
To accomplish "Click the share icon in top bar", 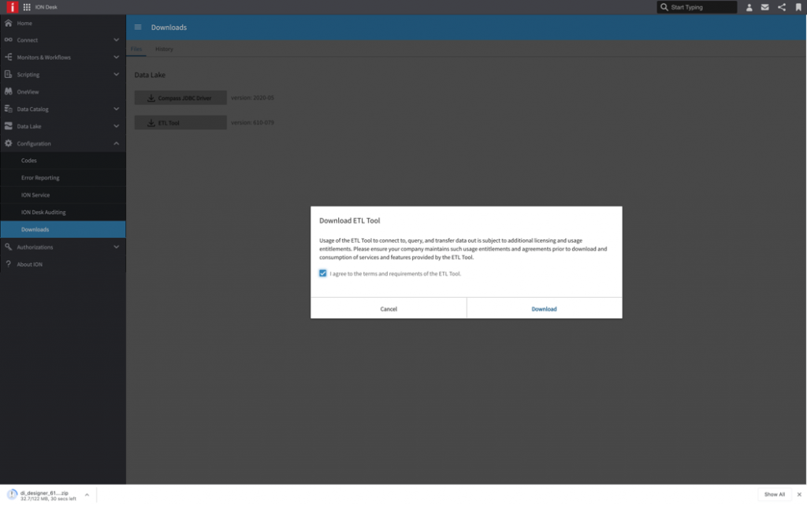I will (781, 7).
